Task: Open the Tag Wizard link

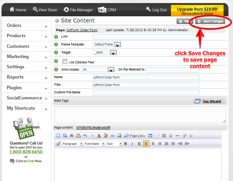Action: coord(211,101)
